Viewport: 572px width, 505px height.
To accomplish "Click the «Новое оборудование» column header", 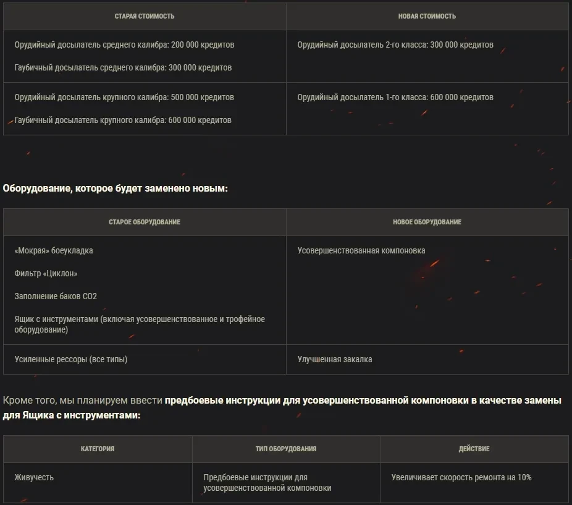I will pyautogui.click(x=427, y=222).
